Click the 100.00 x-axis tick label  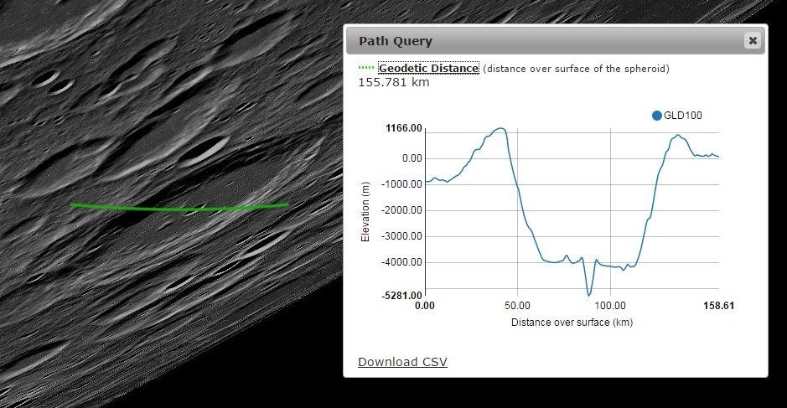(609, 307)
